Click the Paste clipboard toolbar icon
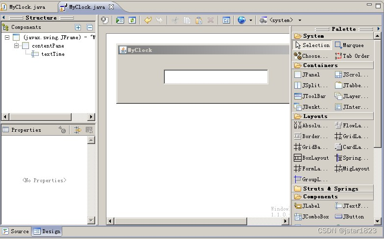The image size is (384, 239). coord(199,20)
